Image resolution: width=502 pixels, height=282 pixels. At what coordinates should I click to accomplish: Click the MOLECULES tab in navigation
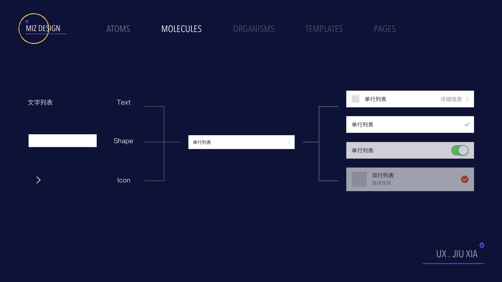click(x=181, y=28)
